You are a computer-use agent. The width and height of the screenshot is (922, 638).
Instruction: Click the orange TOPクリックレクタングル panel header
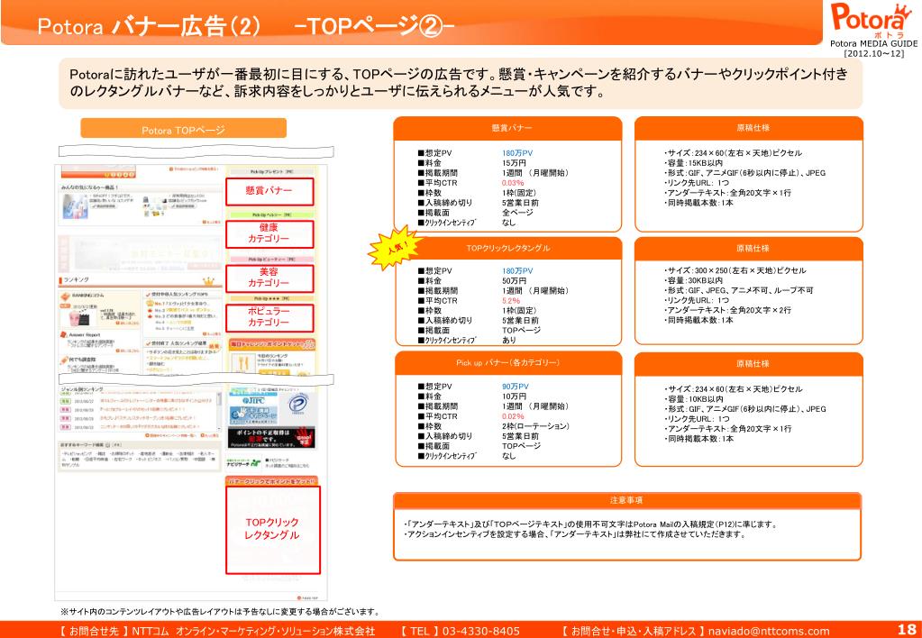pos(507,248)
